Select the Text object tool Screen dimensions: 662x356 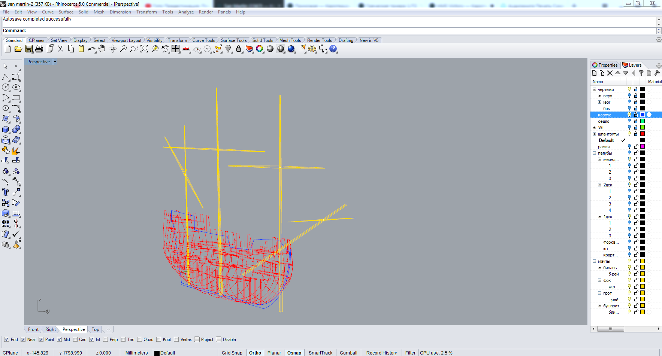tap(6, 192)
